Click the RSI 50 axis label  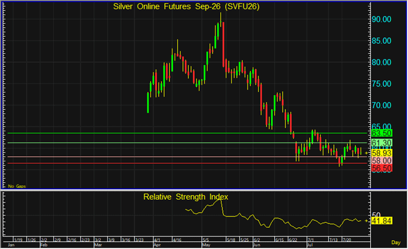(x=376, y=215)
